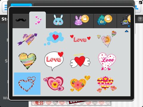Select the pink hearts sticker category tab
The height and width of the screenshot is (107, 143).
38,20
